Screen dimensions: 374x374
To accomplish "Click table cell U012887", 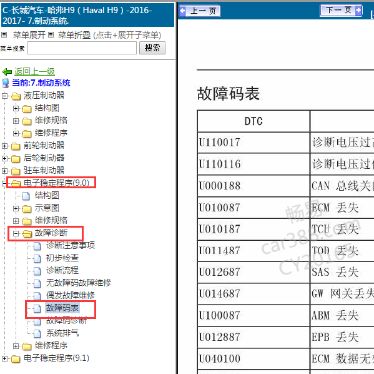I will click(253, 337).
